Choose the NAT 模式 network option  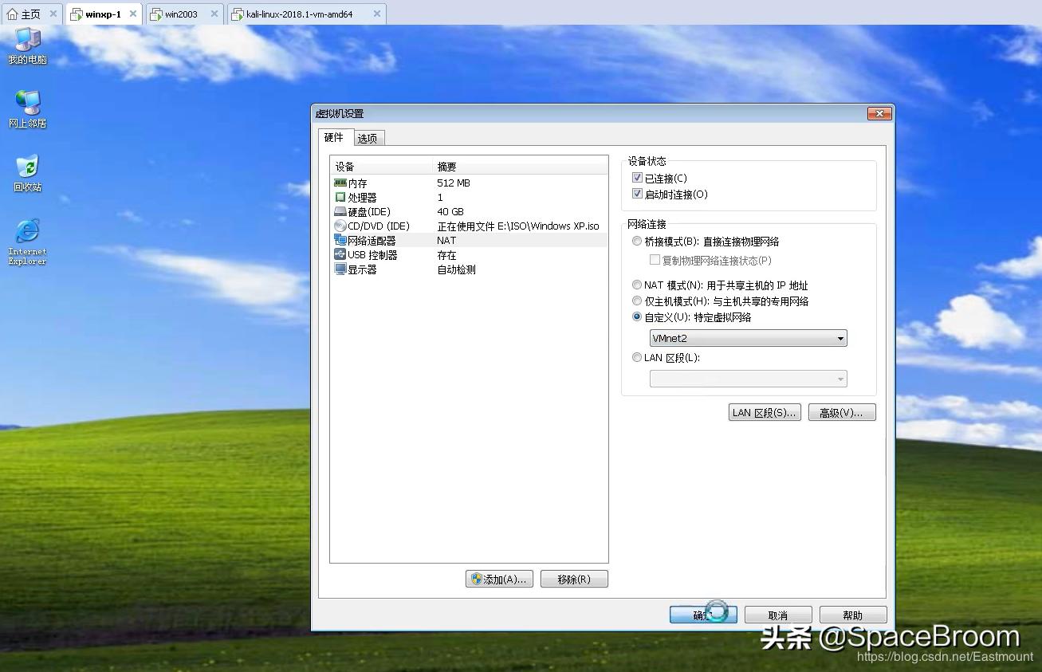(637, 285)
